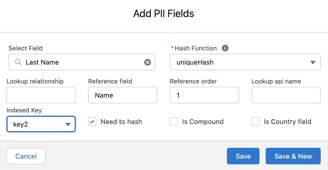328x170 pixels.
Task: Tick the Is Country field checkbox
Action: [256, 122]
